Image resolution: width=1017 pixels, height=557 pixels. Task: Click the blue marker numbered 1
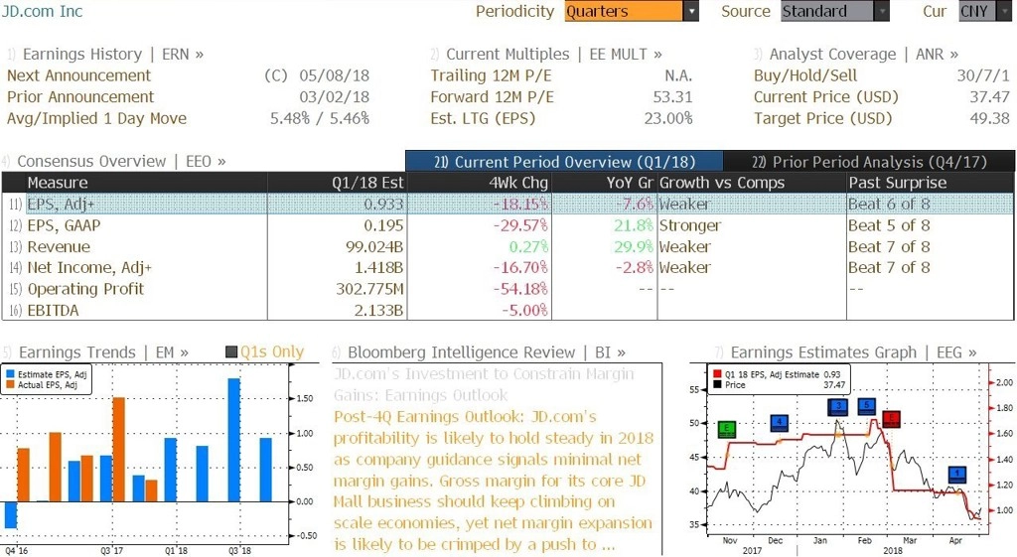point(957,475)
